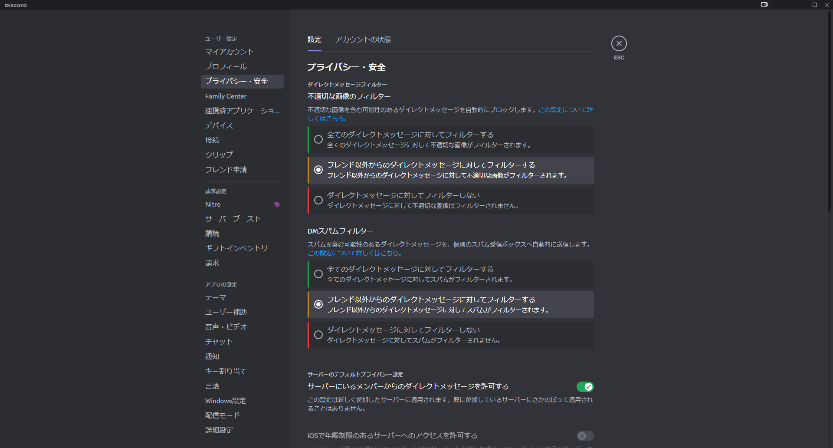
Task: Select ダイレクトメッセージに対してフィルターしない image filter option
Action: 318,200
